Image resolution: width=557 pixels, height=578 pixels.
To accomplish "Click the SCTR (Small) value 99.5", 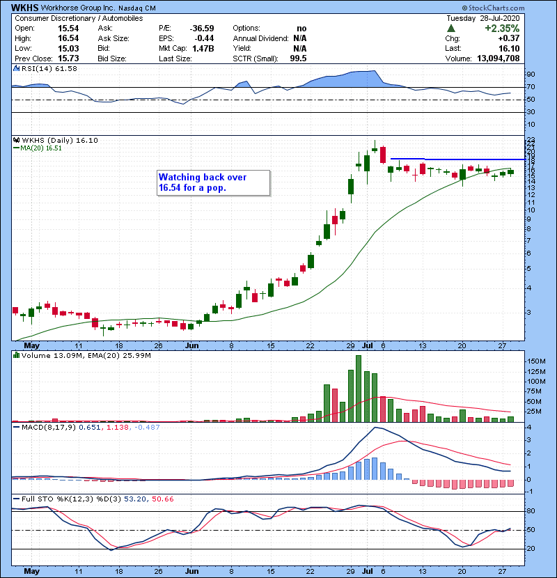I will [x=298, y=58].
